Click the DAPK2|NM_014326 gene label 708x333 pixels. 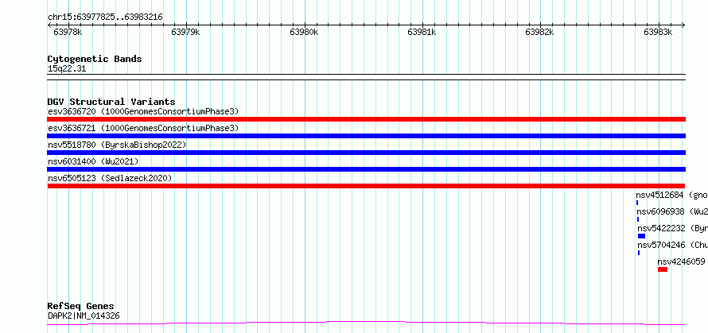coord(84,316)
